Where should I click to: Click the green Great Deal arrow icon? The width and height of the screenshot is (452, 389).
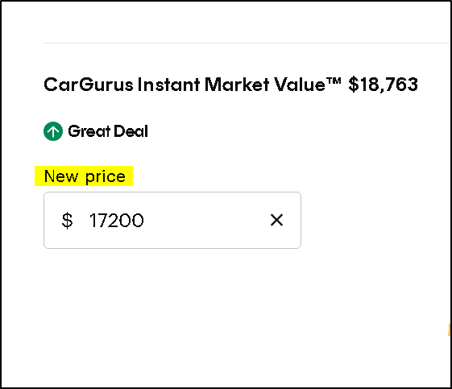(53, 131)
